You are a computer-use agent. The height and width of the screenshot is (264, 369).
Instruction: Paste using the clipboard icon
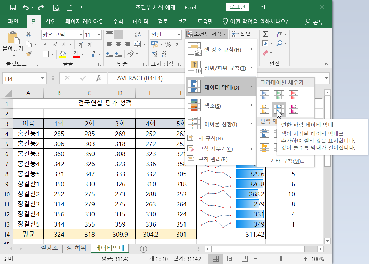pos(13,38)
